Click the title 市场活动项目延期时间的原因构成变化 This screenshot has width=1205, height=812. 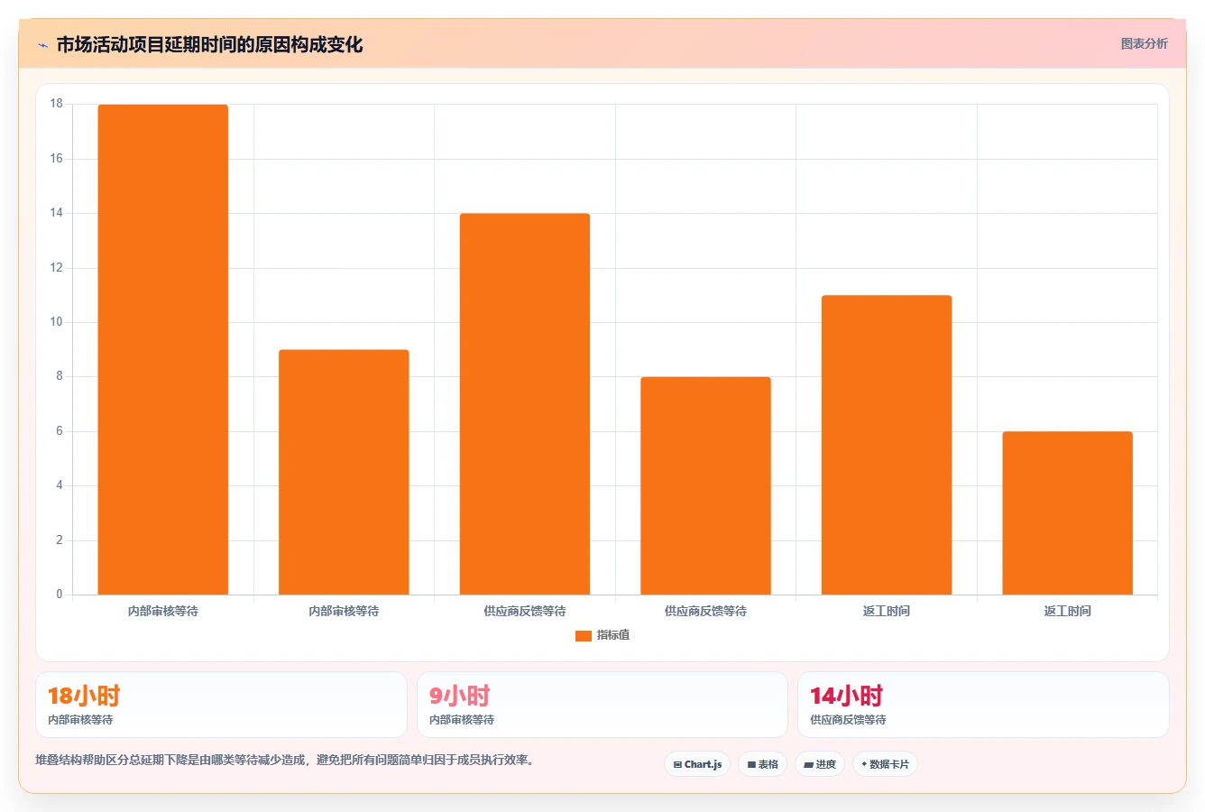pyautogui.click(x=209, y=44)
